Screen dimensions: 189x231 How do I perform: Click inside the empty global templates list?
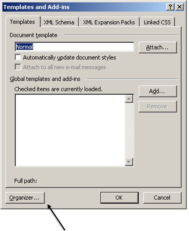(70, 131)
